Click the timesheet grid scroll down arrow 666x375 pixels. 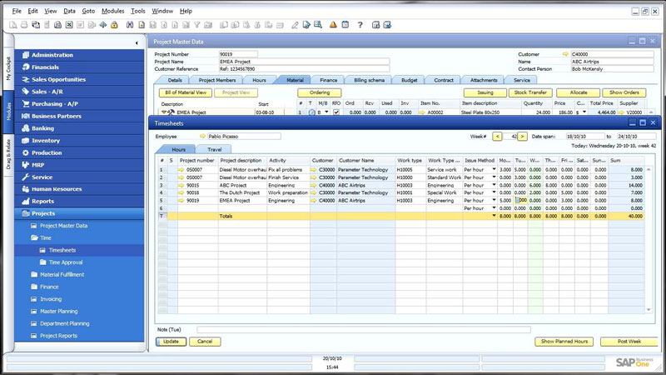coord(649,309)
